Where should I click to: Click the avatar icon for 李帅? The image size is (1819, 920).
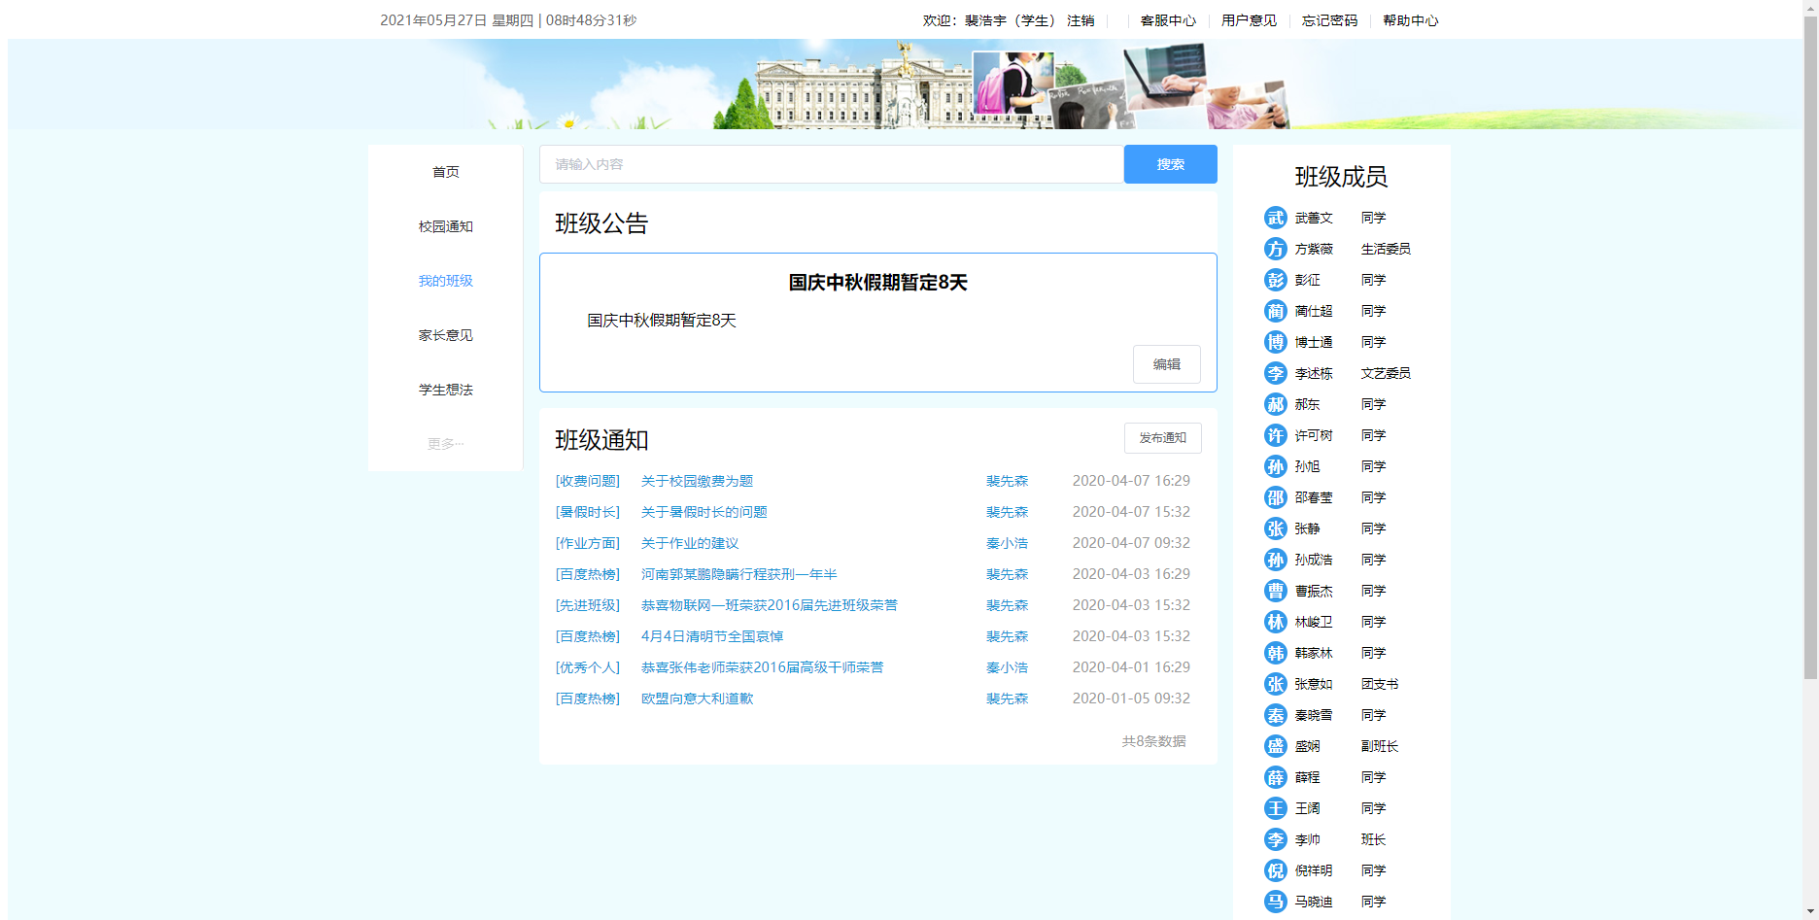[1275, 839]
